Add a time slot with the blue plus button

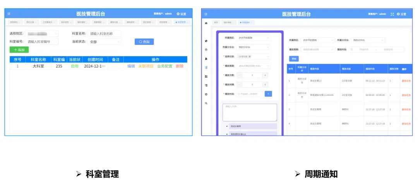268,94
